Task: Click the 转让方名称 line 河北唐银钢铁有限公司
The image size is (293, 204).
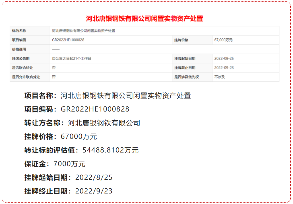Action: coord(82,123)
